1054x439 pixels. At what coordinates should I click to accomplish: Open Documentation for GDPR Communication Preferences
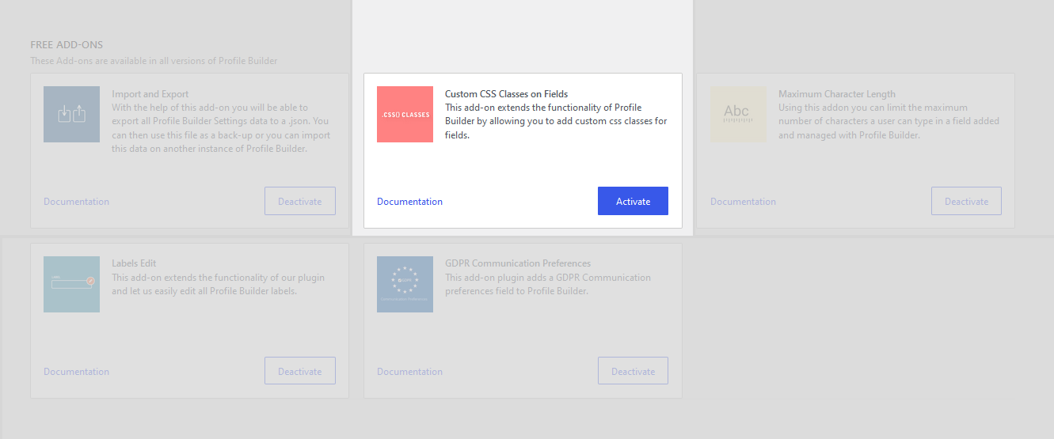[409, 372]
